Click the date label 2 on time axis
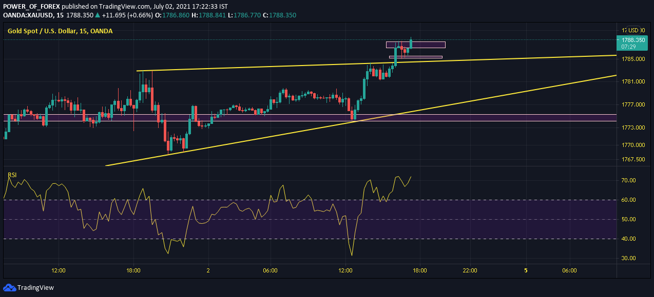Viewport: 654px width, 297px height. pos(208,270)
